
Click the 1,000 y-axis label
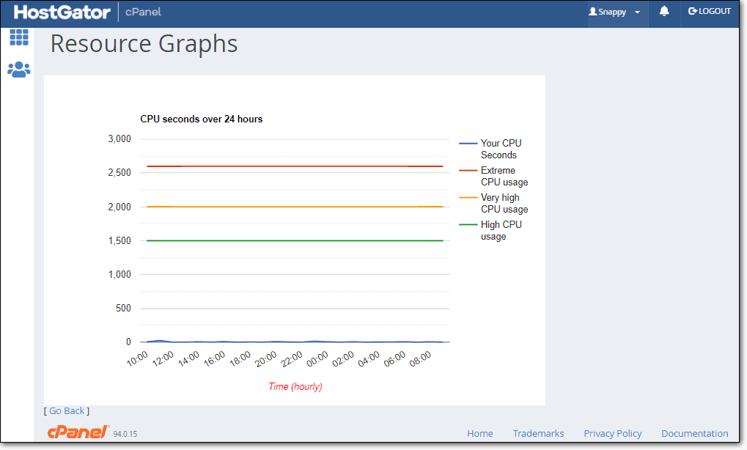[119, 274]
